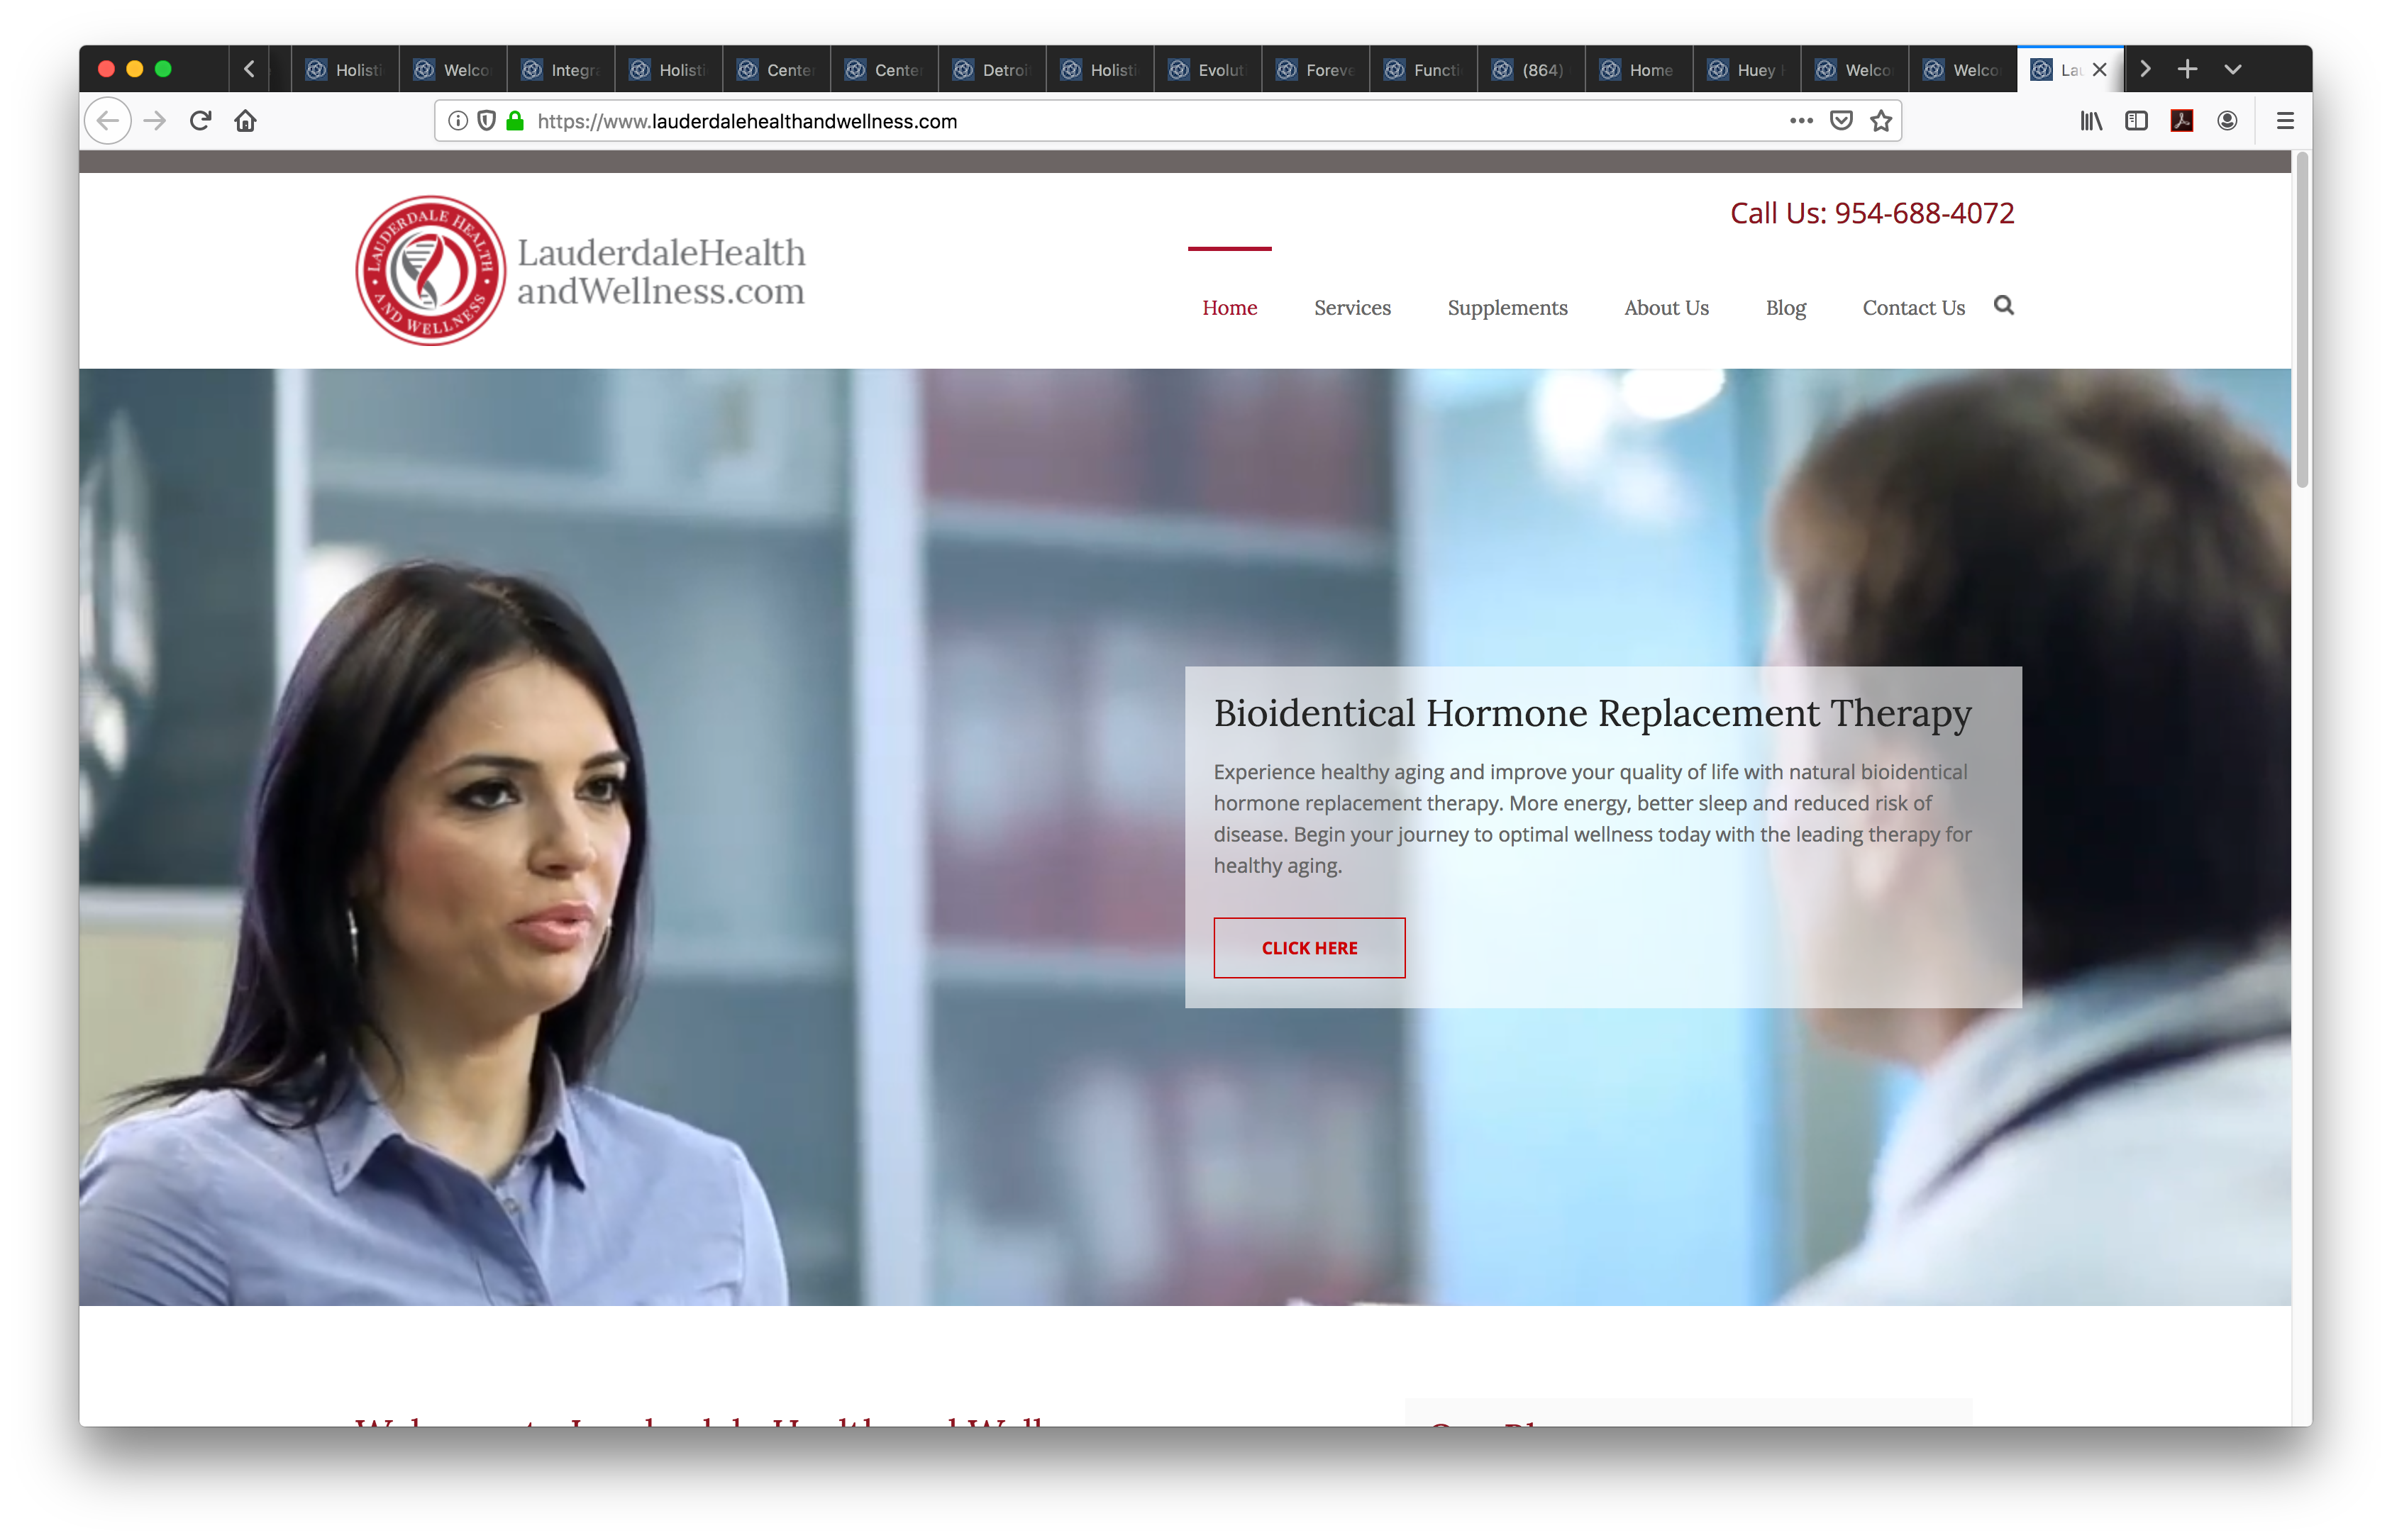Open the hamburger application menu
The width and height of the screenshot is (2392, 1540).
click(x=2285, y=121)
